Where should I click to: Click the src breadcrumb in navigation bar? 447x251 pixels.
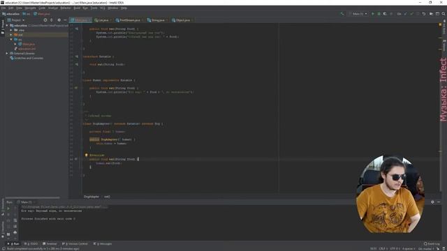point(27,14)
